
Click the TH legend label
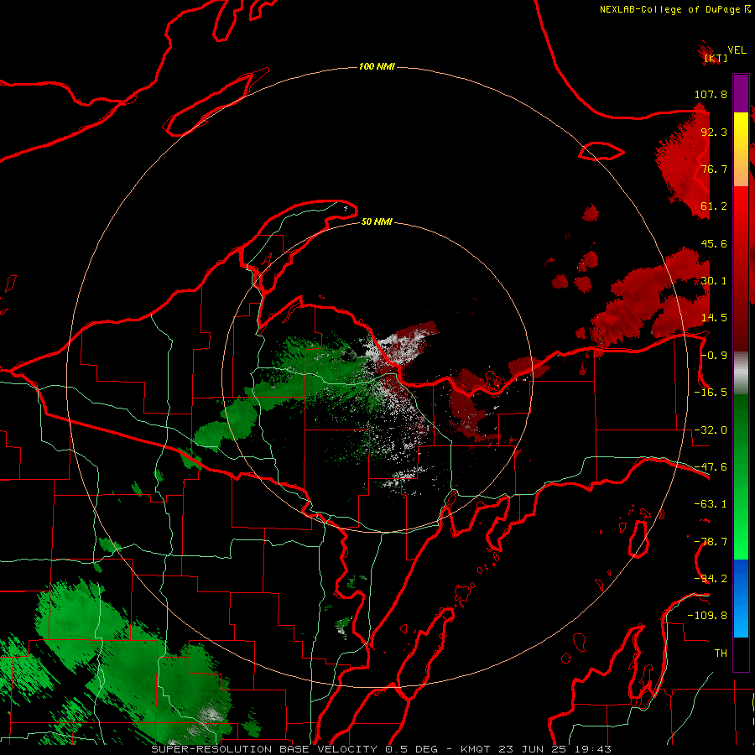[721, 653]
